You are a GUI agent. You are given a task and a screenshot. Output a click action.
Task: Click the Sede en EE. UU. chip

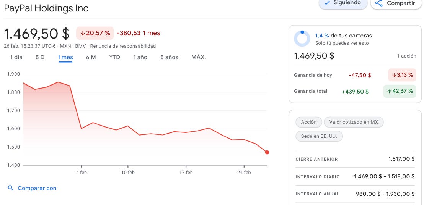319,136
